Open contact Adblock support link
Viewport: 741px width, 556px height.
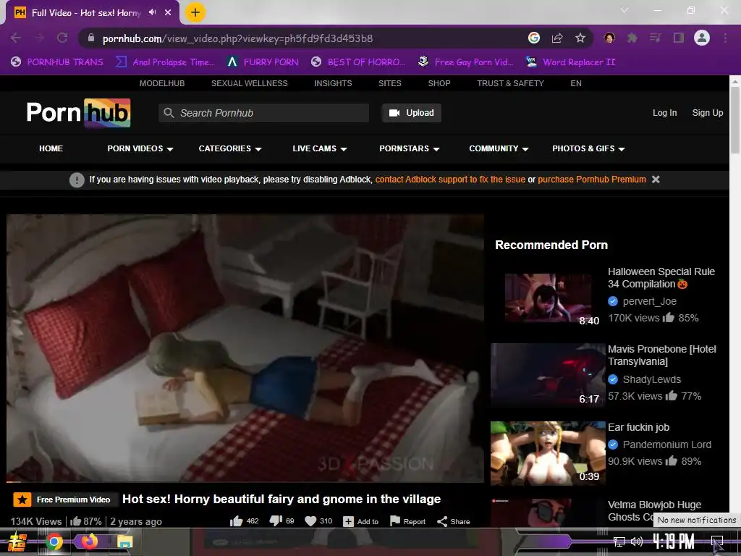[450, 180]
